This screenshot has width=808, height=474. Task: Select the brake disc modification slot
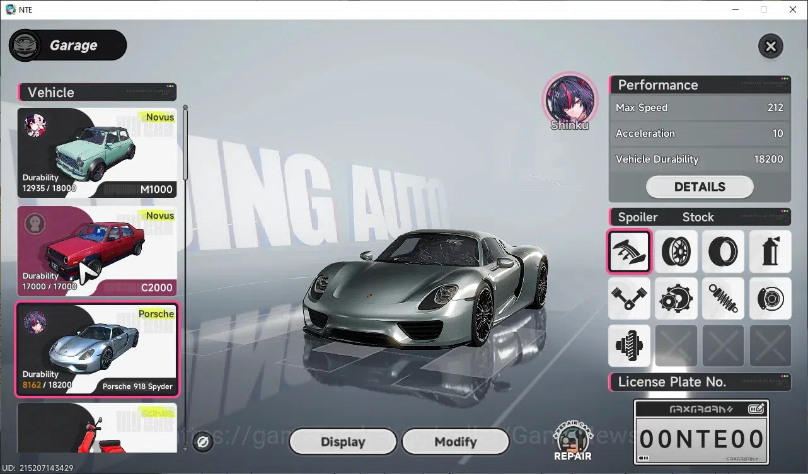point(770,298)
